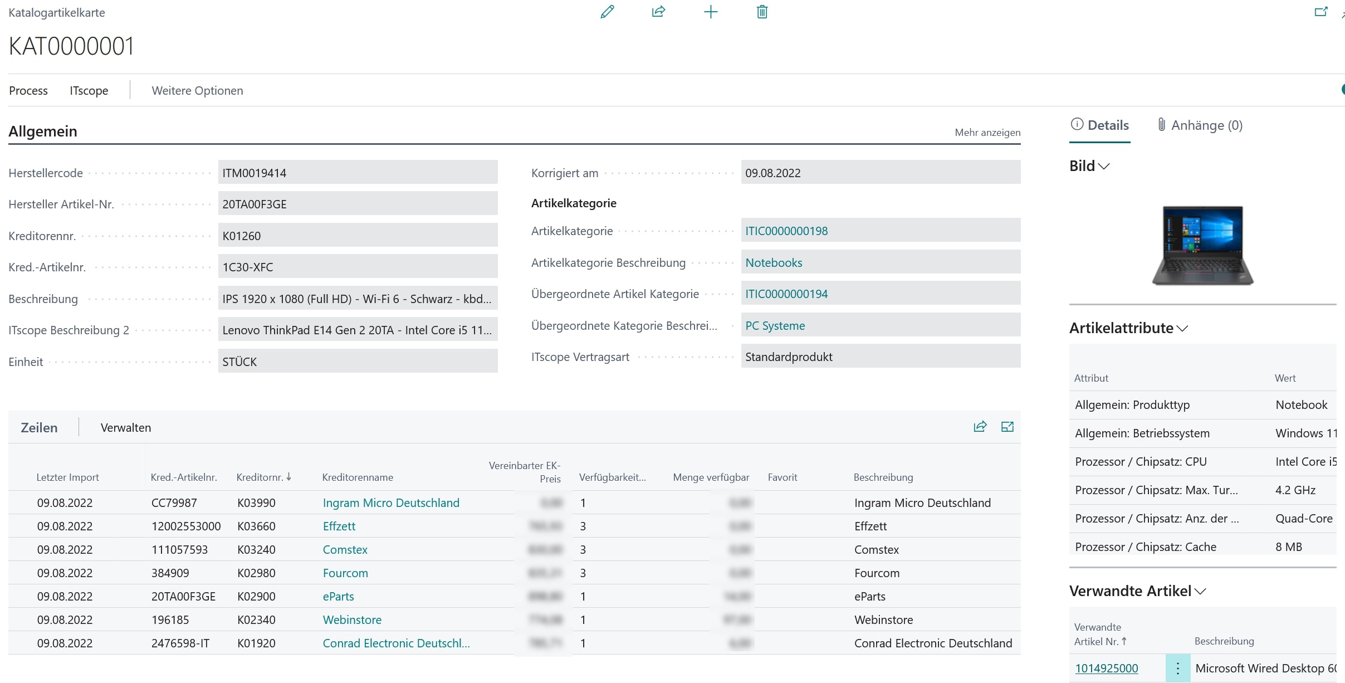1345x683 pixels.
Task: Click the laptop product image
Action: click(x=1202, y=245)
